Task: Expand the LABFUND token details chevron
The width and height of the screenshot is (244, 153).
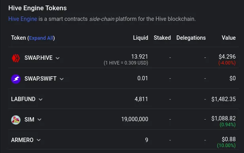Action: [x=41, y=100]
